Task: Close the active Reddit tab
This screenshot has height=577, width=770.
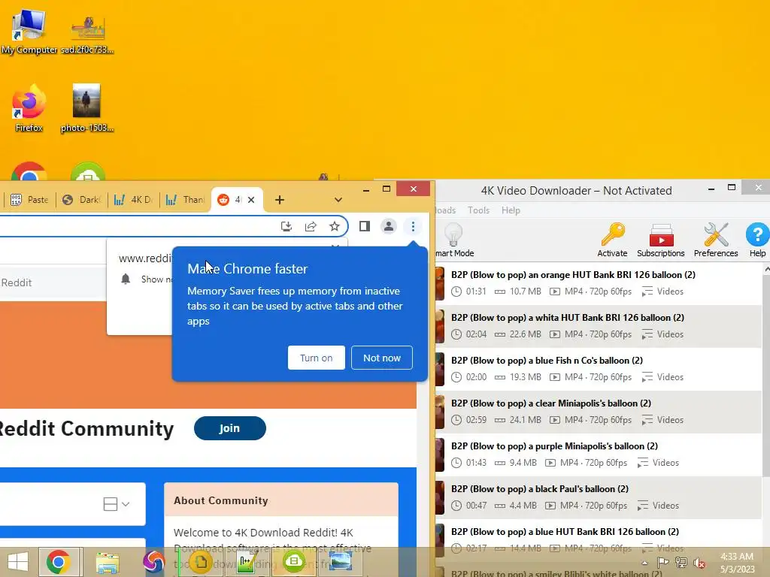Action: 251,200
